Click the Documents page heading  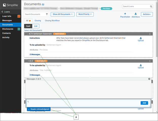[32, 4]
